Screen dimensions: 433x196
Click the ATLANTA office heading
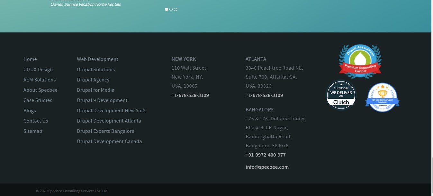coord(256,59)
